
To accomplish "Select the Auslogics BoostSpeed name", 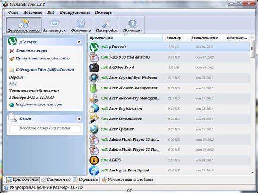I will point(129,171).
